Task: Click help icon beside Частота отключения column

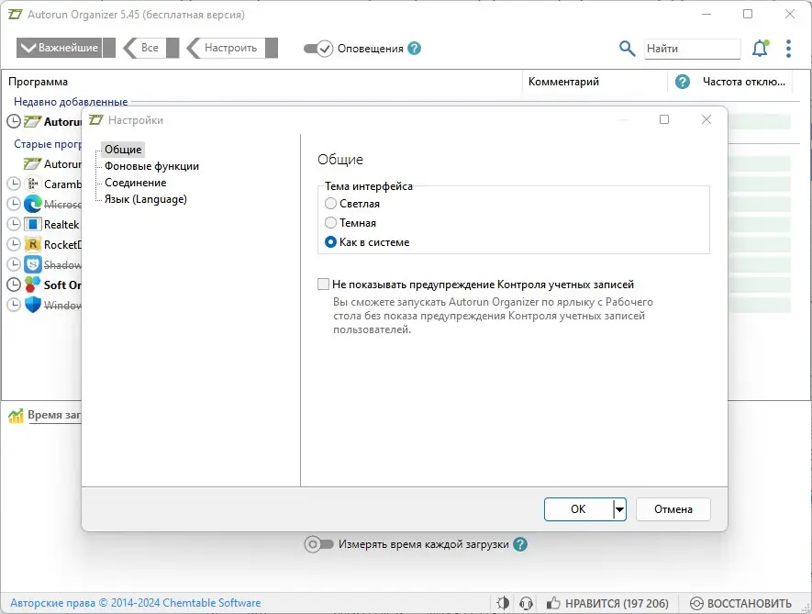Action: 683,82
